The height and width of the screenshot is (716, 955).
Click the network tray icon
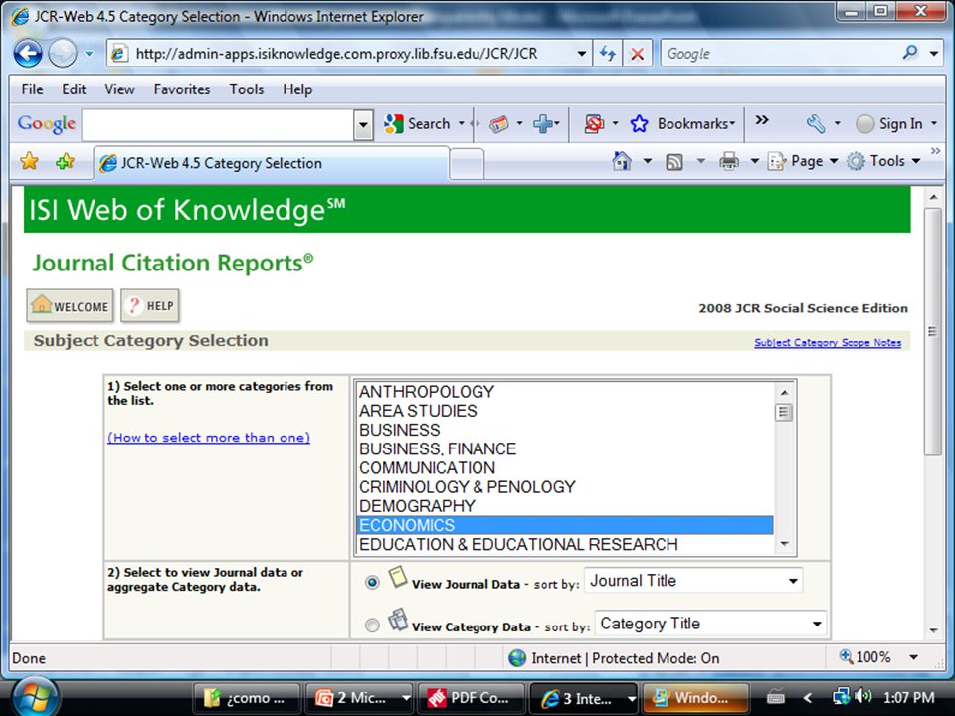842,696
